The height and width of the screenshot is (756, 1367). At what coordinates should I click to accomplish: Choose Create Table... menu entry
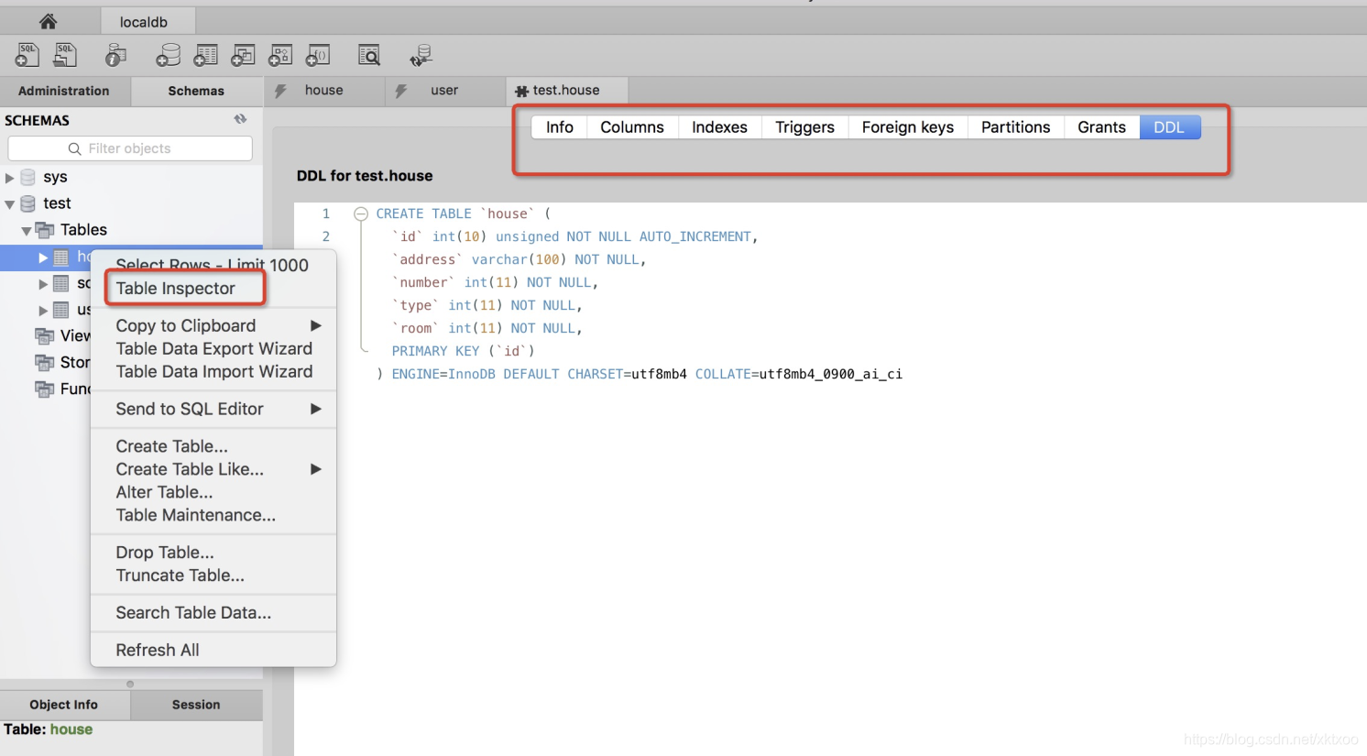[213, 446]
